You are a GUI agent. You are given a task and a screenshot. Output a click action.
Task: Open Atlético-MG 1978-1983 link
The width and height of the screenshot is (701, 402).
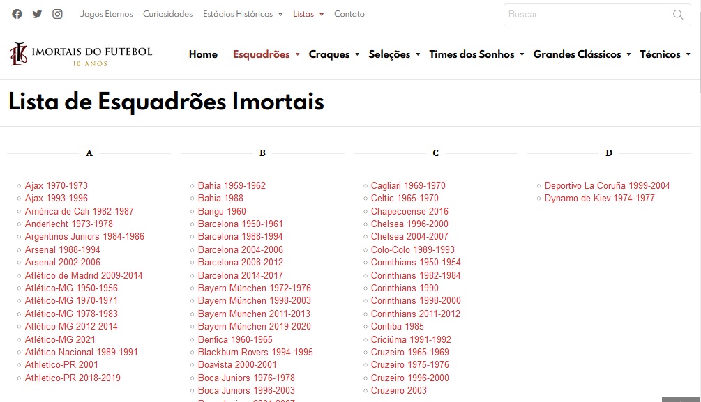71,314
